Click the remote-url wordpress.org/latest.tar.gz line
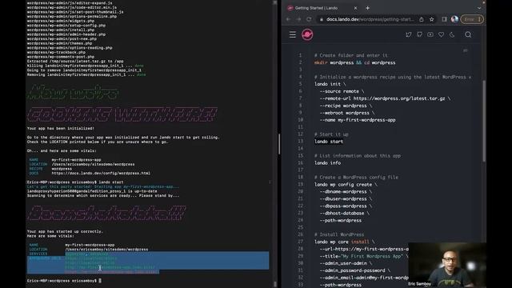Screen dimensions: 512x288 (385, 98)
